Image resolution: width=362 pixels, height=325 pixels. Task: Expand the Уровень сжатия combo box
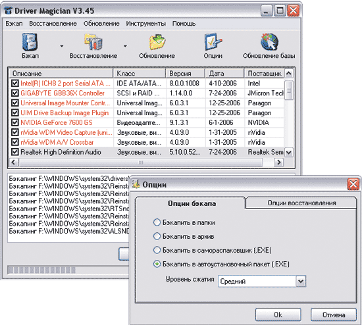(x=301, y=281)
